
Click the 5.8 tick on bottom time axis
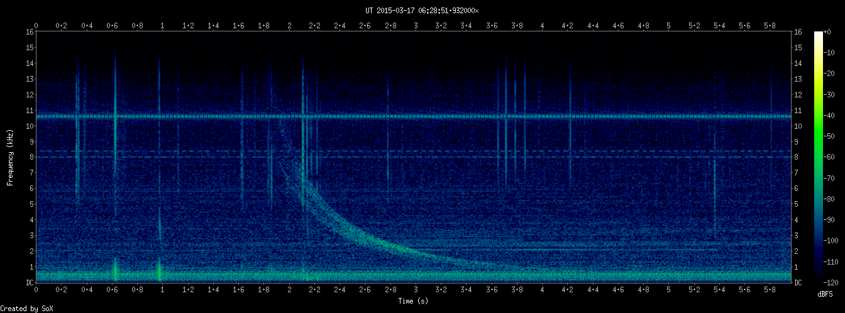770,290
